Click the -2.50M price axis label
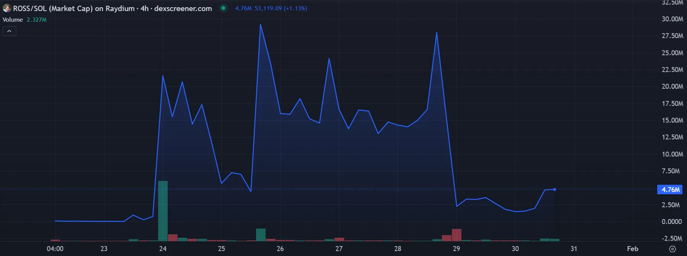The image size is (687, 256). [672, 238]
